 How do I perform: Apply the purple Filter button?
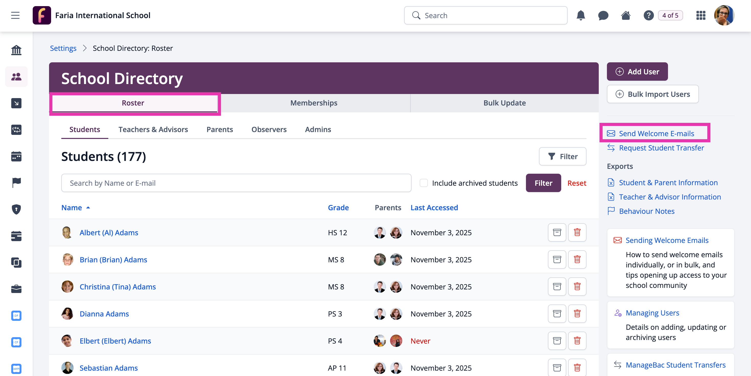click(543, 183)
